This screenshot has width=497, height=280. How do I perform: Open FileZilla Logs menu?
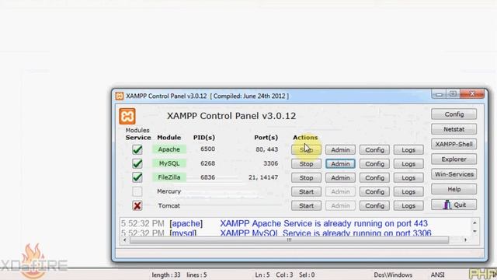[x=408, y=178]
